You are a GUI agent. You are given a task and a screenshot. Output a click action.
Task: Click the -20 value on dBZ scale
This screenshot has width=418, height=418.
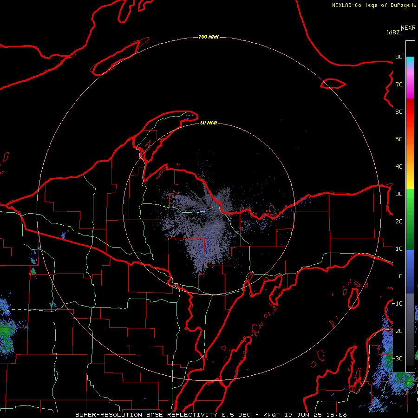tap(397, 331)
